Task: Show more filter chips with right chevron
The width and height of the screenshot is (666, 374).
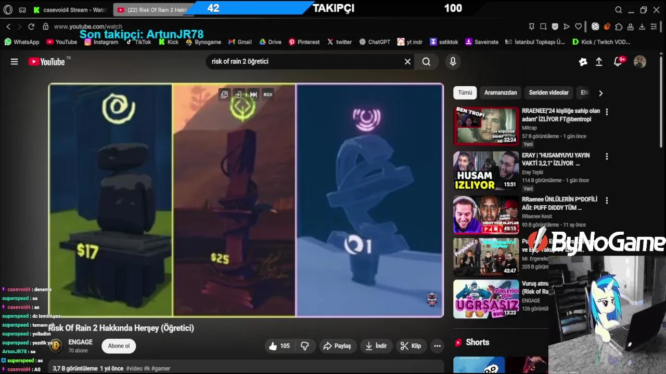Action: (600, 93)
